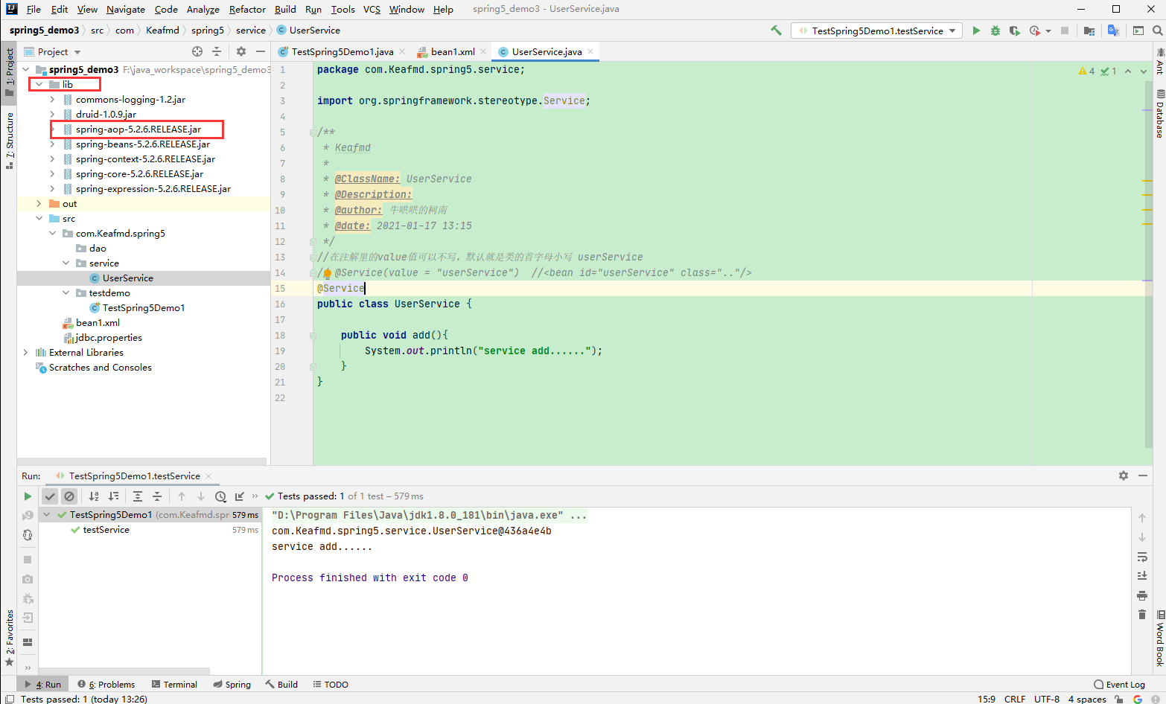
Task: Show more Run toolbar actions chevron
Action: point(255,496)
